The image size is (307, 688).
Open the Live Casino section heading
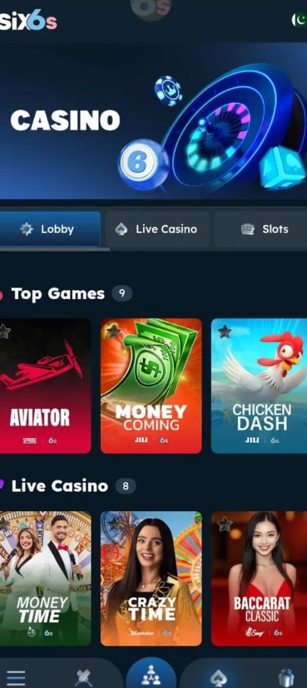[60, 486]
